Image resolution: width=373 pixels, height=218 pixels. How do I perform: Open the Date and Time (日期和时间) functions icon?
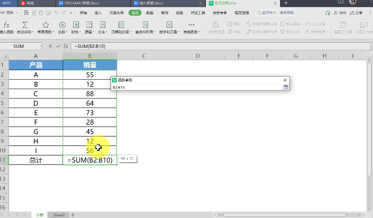(x=121, y=25)
